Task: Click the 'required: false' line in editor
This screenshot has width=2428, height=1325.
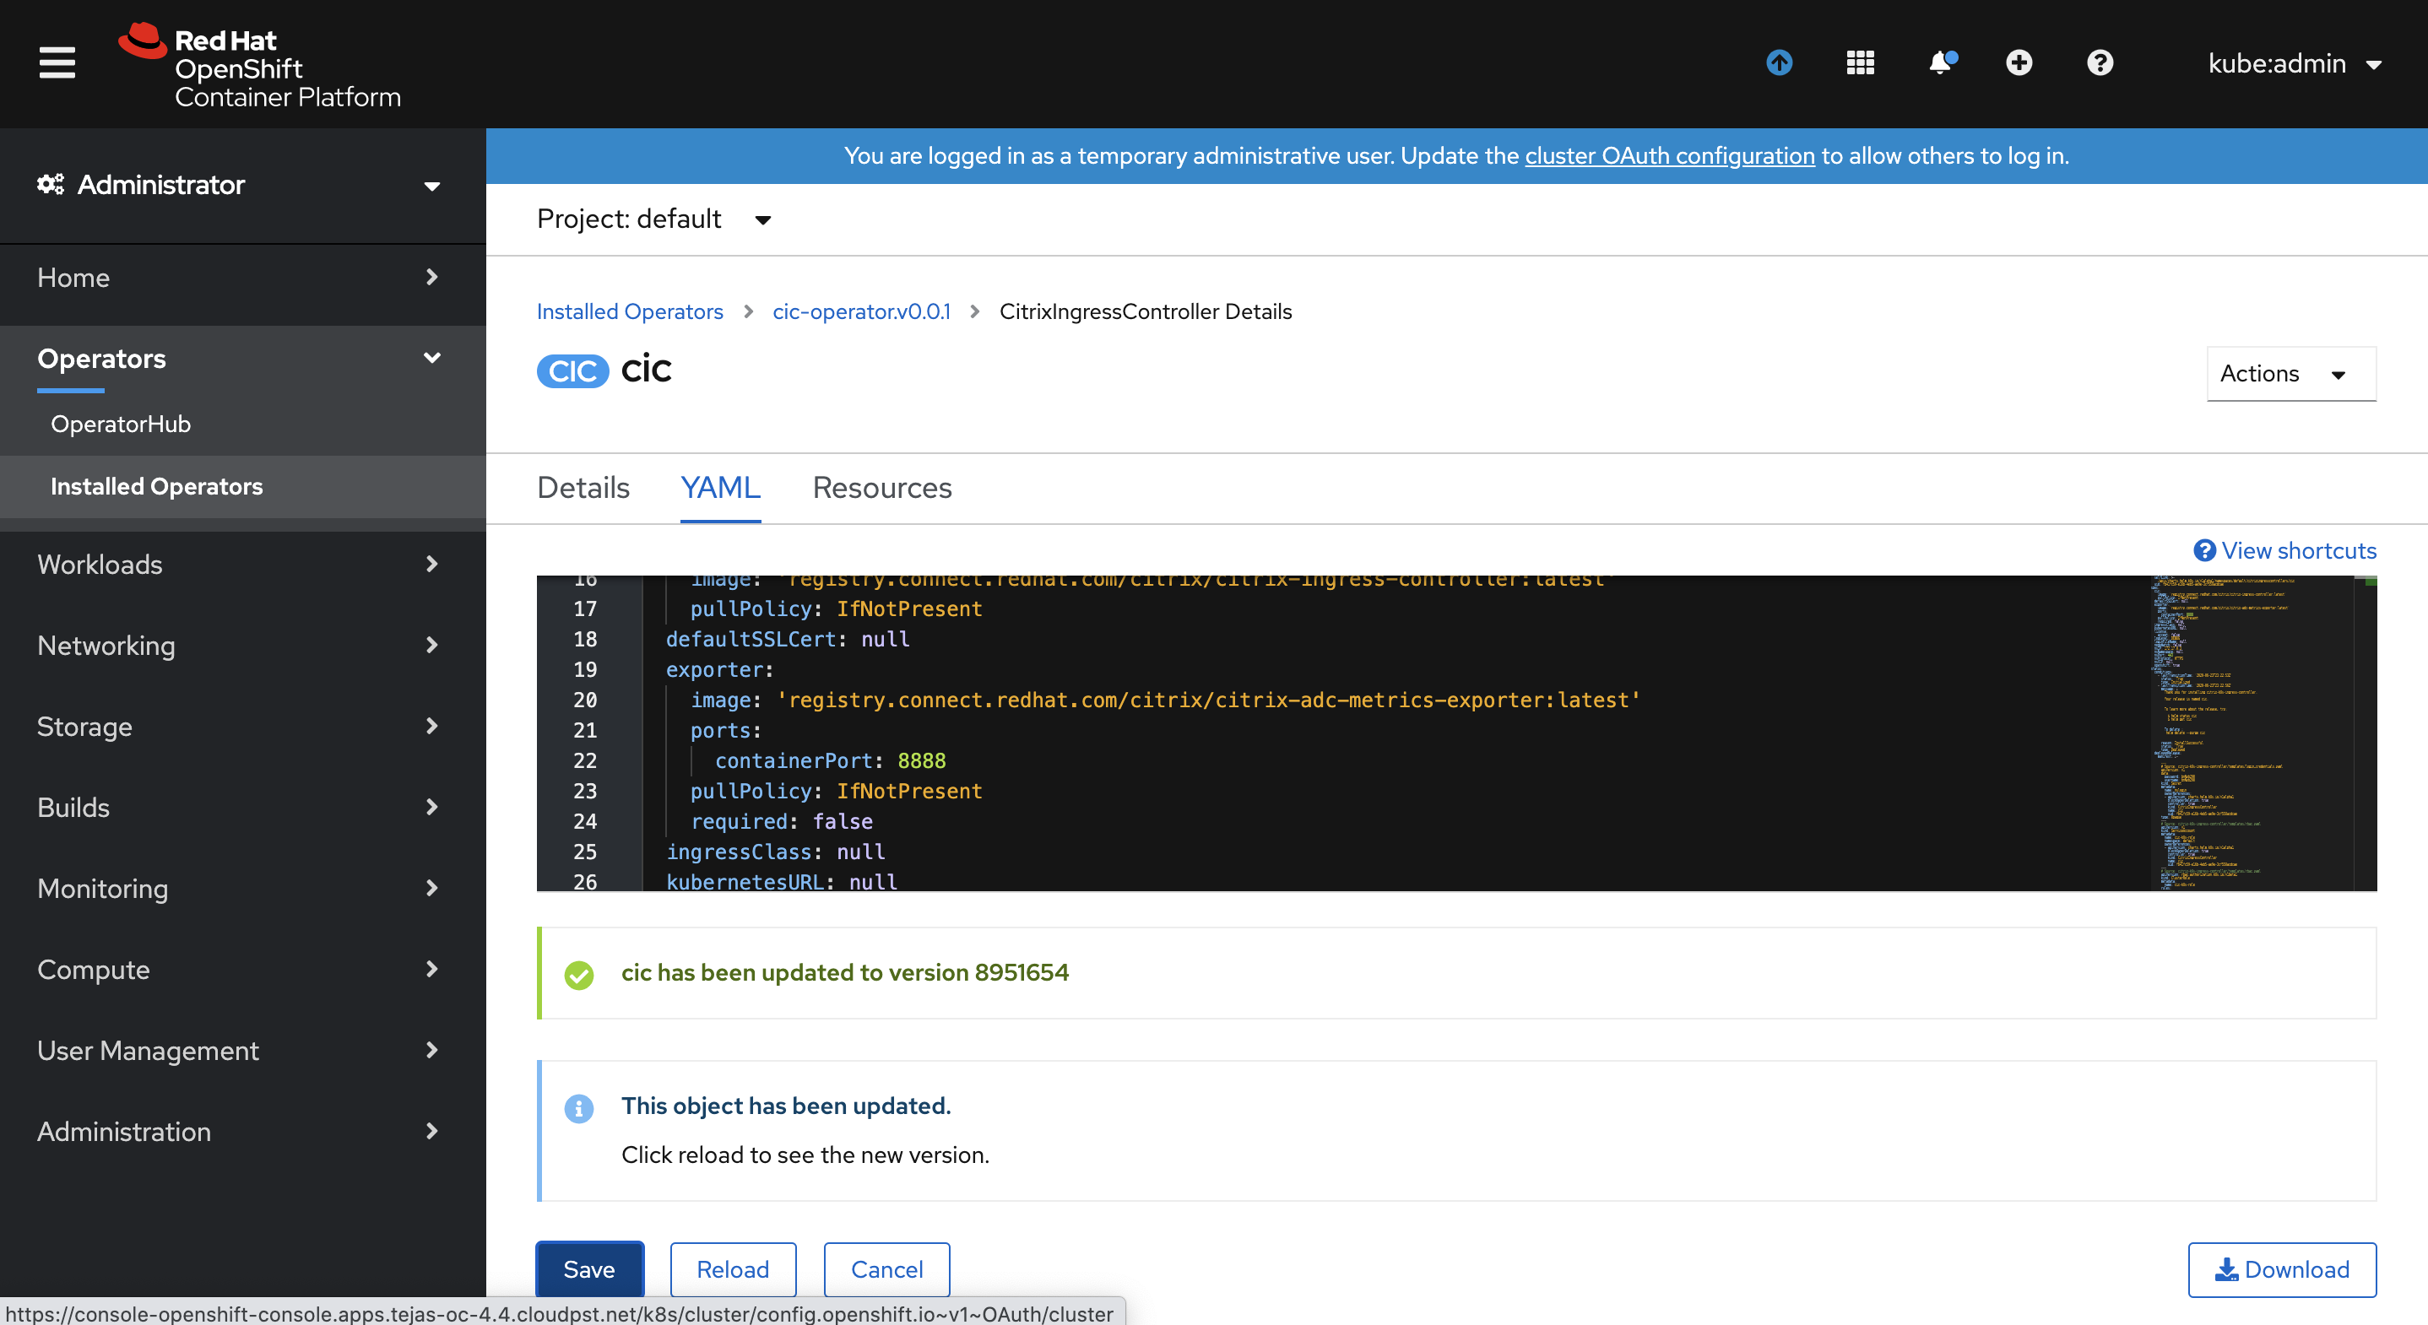Action: (x=782, y=821)
